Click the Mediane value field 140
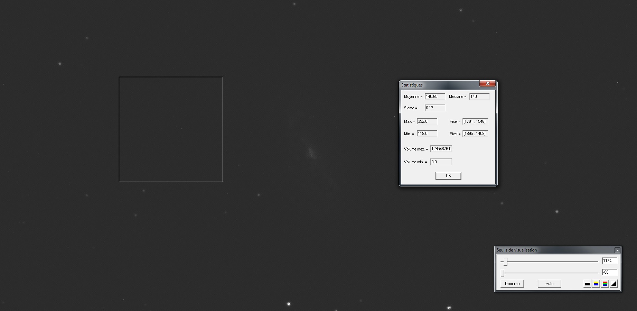The height and width of the screenshot is (311, 637). coord(479,97)
